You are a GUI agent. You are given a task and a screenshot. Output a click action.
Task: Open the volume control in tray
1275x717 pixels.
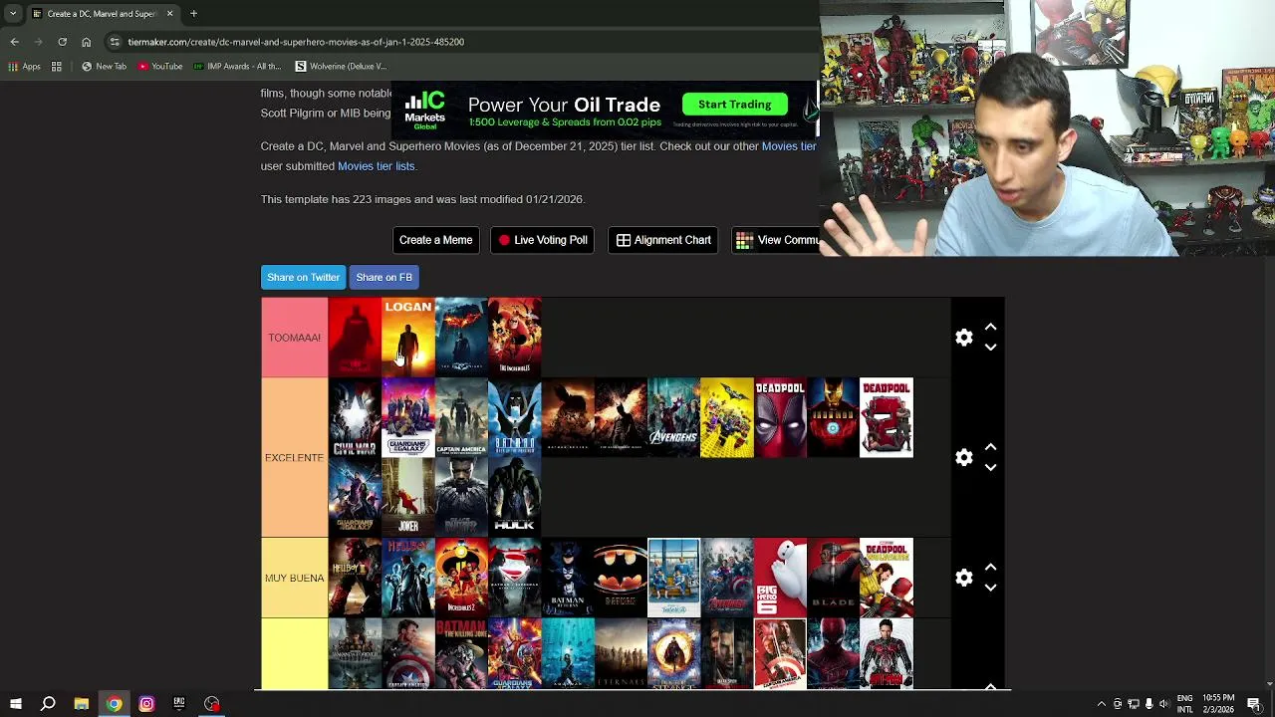pyautogui.click(x=1163, y=704)
